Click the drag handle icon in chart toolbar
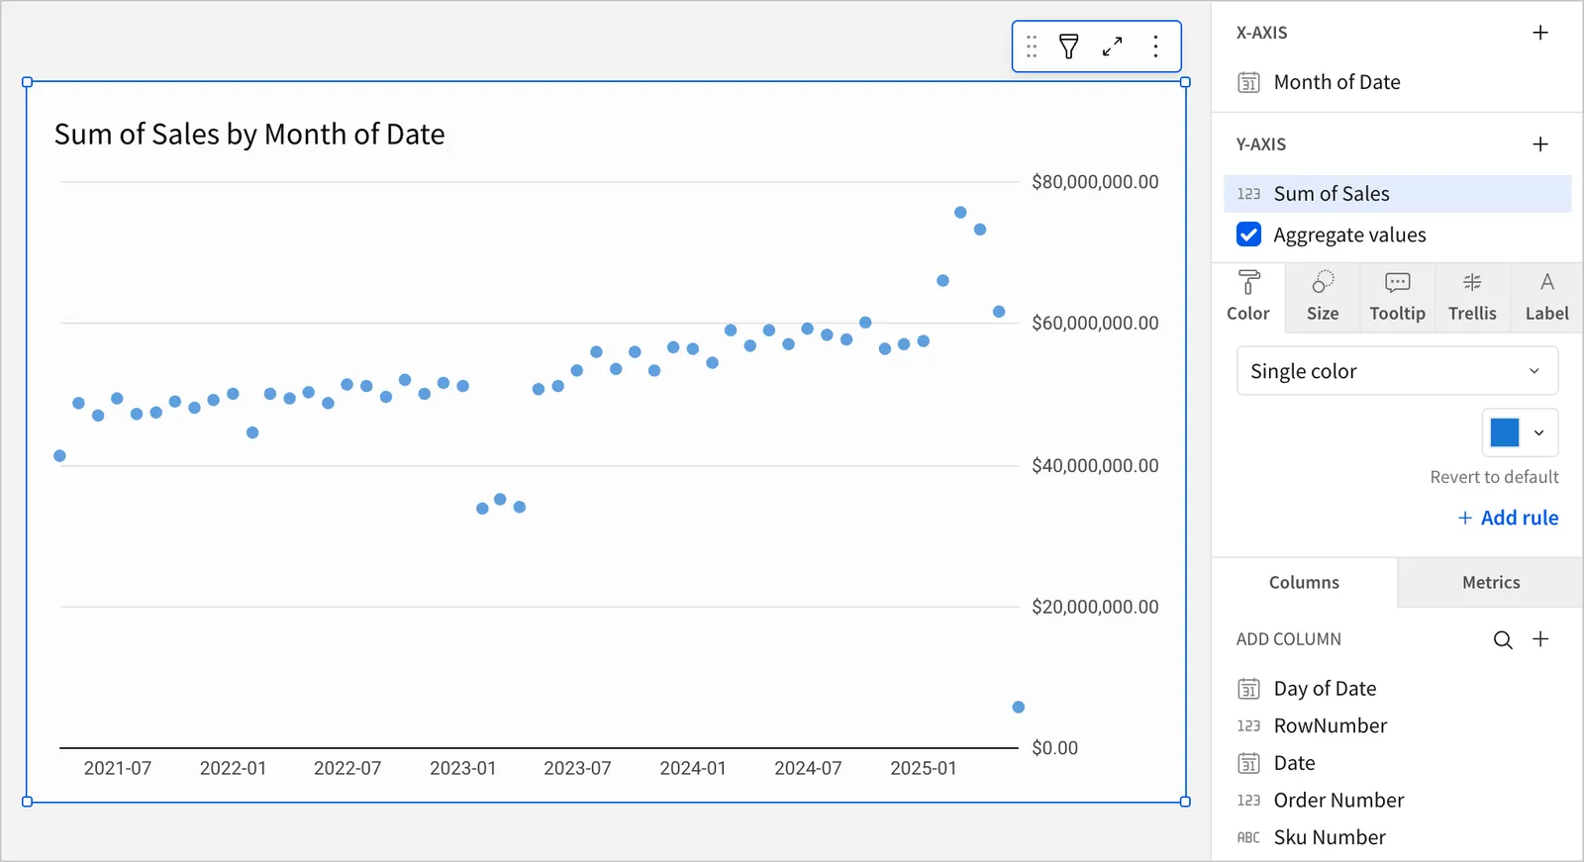1584x862 pixels. (x=1032, y=47)
